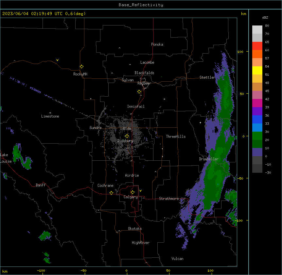Image resolution: width=282 pixels, height=275 pixels.
Task: Click the yellow diamond marker above RockyMH
Action: 82,67
